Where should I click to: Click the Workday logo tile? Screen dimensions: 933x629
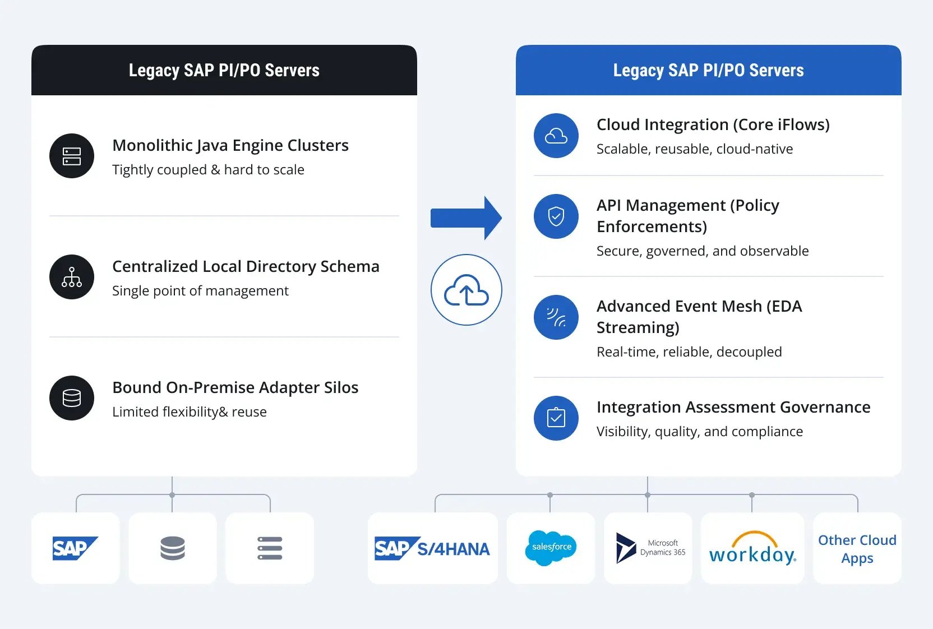752,548
